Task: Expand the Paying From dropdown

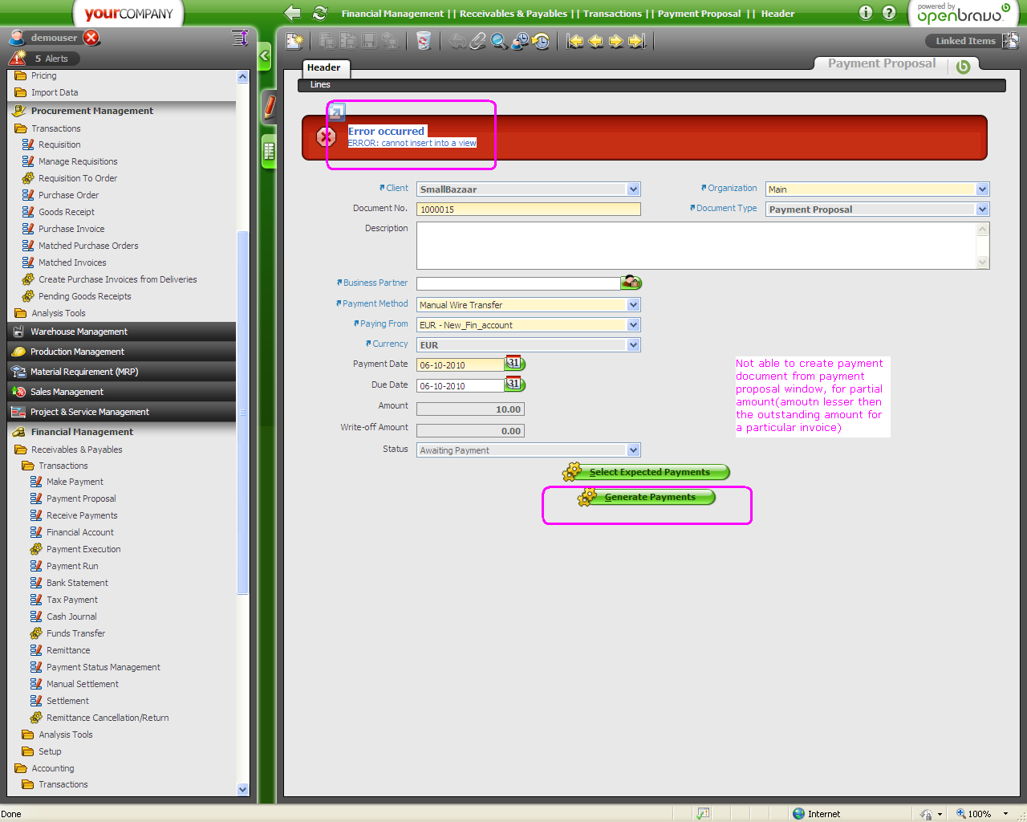Action: tap(634, 325)
